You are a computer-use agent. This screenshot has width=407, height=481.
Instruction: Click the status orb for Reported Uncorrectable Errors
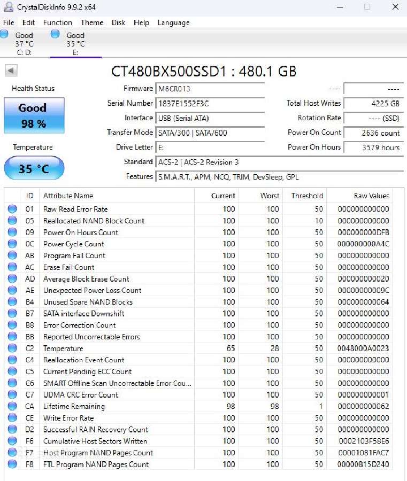pos(12,337)
